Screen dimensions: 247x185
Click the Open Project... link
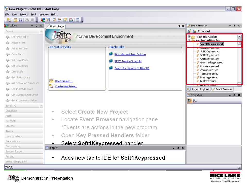click(x=64, y=81)
